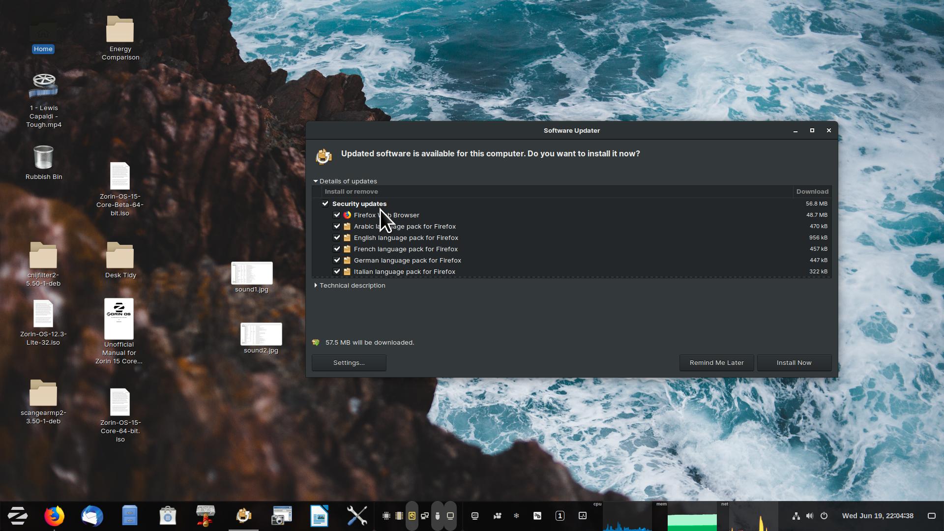This screenshot has width=944, height=531.
Task: Click Remind Me Later button
Action: [716, 363]
